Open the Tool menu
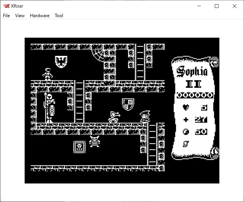Viewport: 244px width, 202px height. 59,15
